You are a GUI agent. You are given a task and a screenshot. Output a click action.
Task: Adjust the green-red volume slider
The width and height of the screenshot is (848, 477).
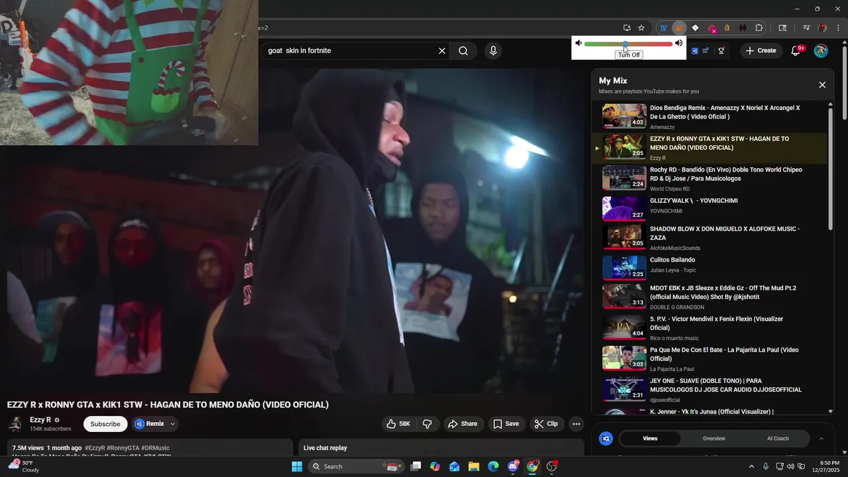coord(628,44)
